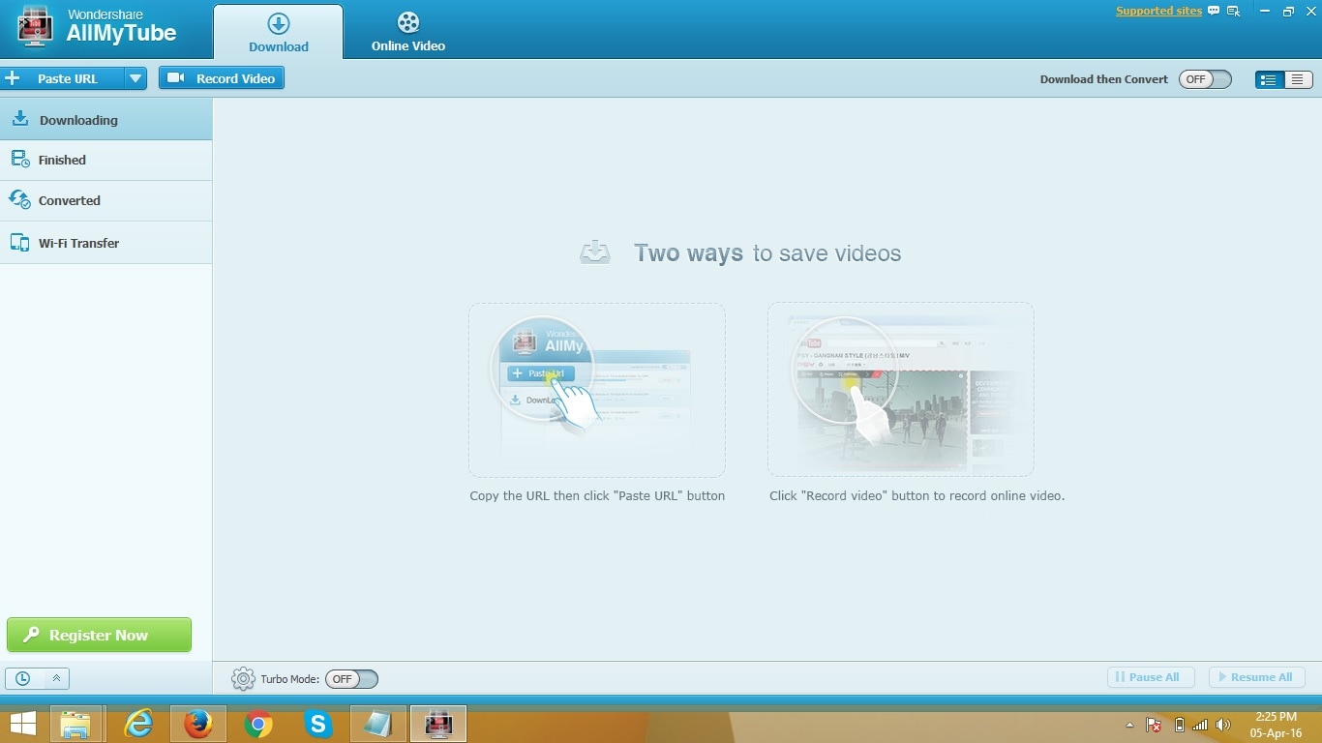Click the green Register Now button
The width and height of the screenshot is (1322, 743).
(x=99, y=635)
